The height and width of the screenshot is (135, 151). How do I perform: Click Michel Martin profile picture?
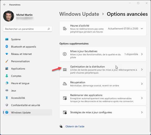[8, 16]
